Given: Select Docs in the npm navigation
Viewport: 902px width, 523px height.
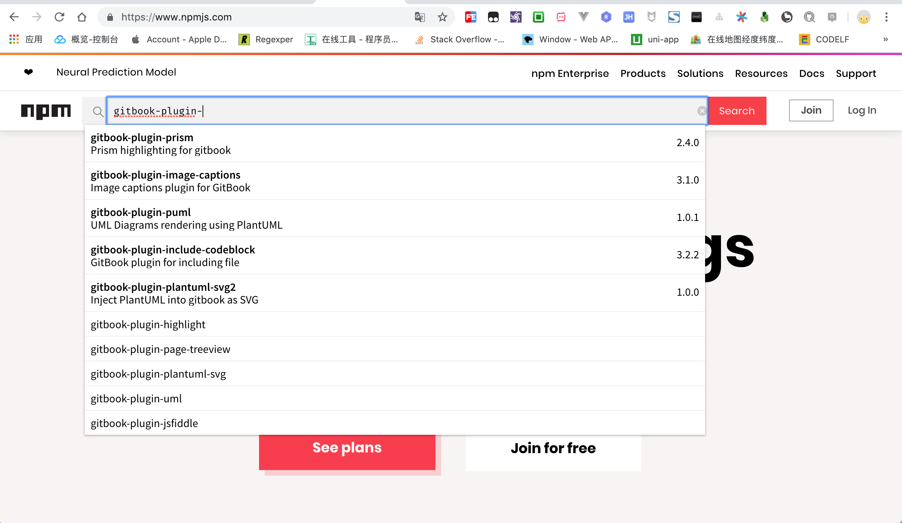Looking at the screenshot, I should pyautogui.click(x=811, y=73).
